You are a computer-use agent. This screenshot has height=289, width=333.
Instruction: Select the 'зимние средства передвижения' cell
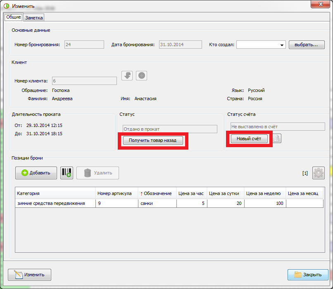(55, 203)
